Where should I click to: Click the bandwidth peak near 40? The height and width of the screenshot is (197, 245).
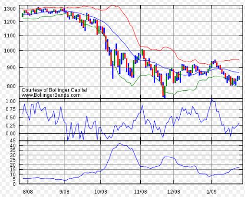coord(119,144)
